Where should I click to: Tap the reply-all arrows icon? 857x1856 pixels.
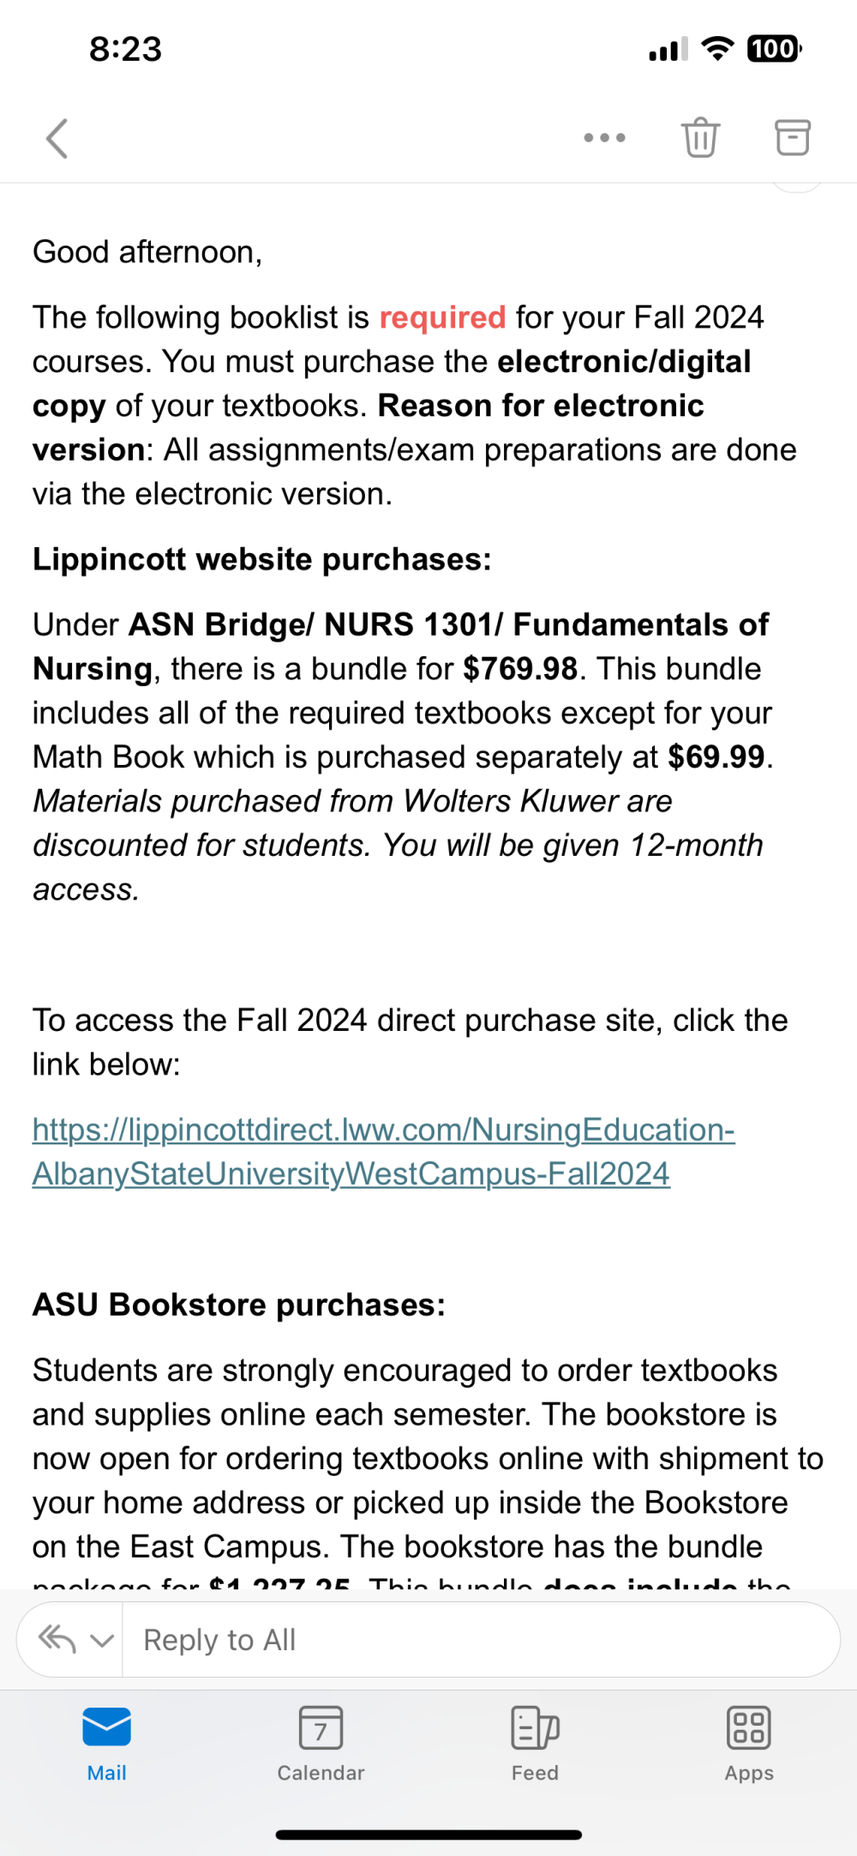point(57,1639)
